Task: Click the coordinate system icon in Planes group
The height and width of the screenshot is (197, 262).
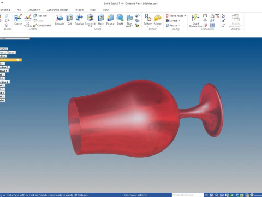Action: (7, 25)
